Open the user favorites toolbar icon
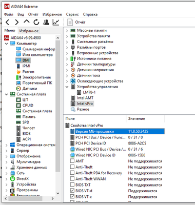The height and width of the screenshot is (205, 195). click(x=46, y=22)
